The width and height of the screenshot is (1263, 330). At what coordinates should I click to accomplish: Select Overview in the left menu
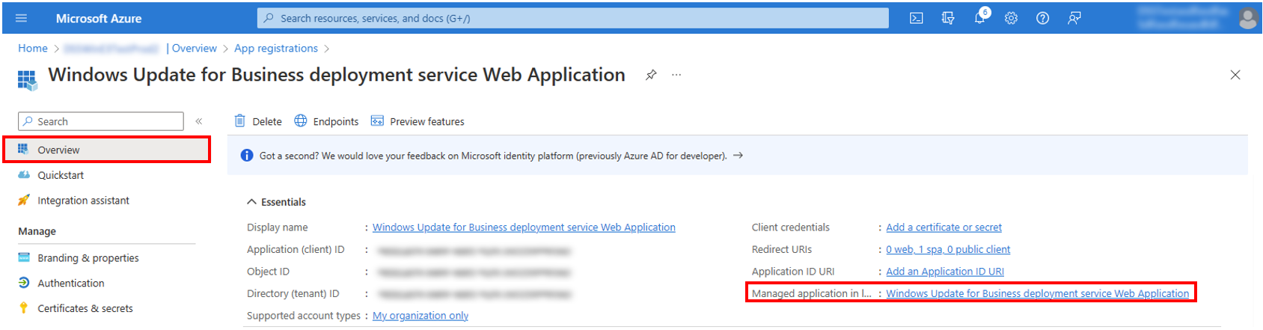[106, 150]
